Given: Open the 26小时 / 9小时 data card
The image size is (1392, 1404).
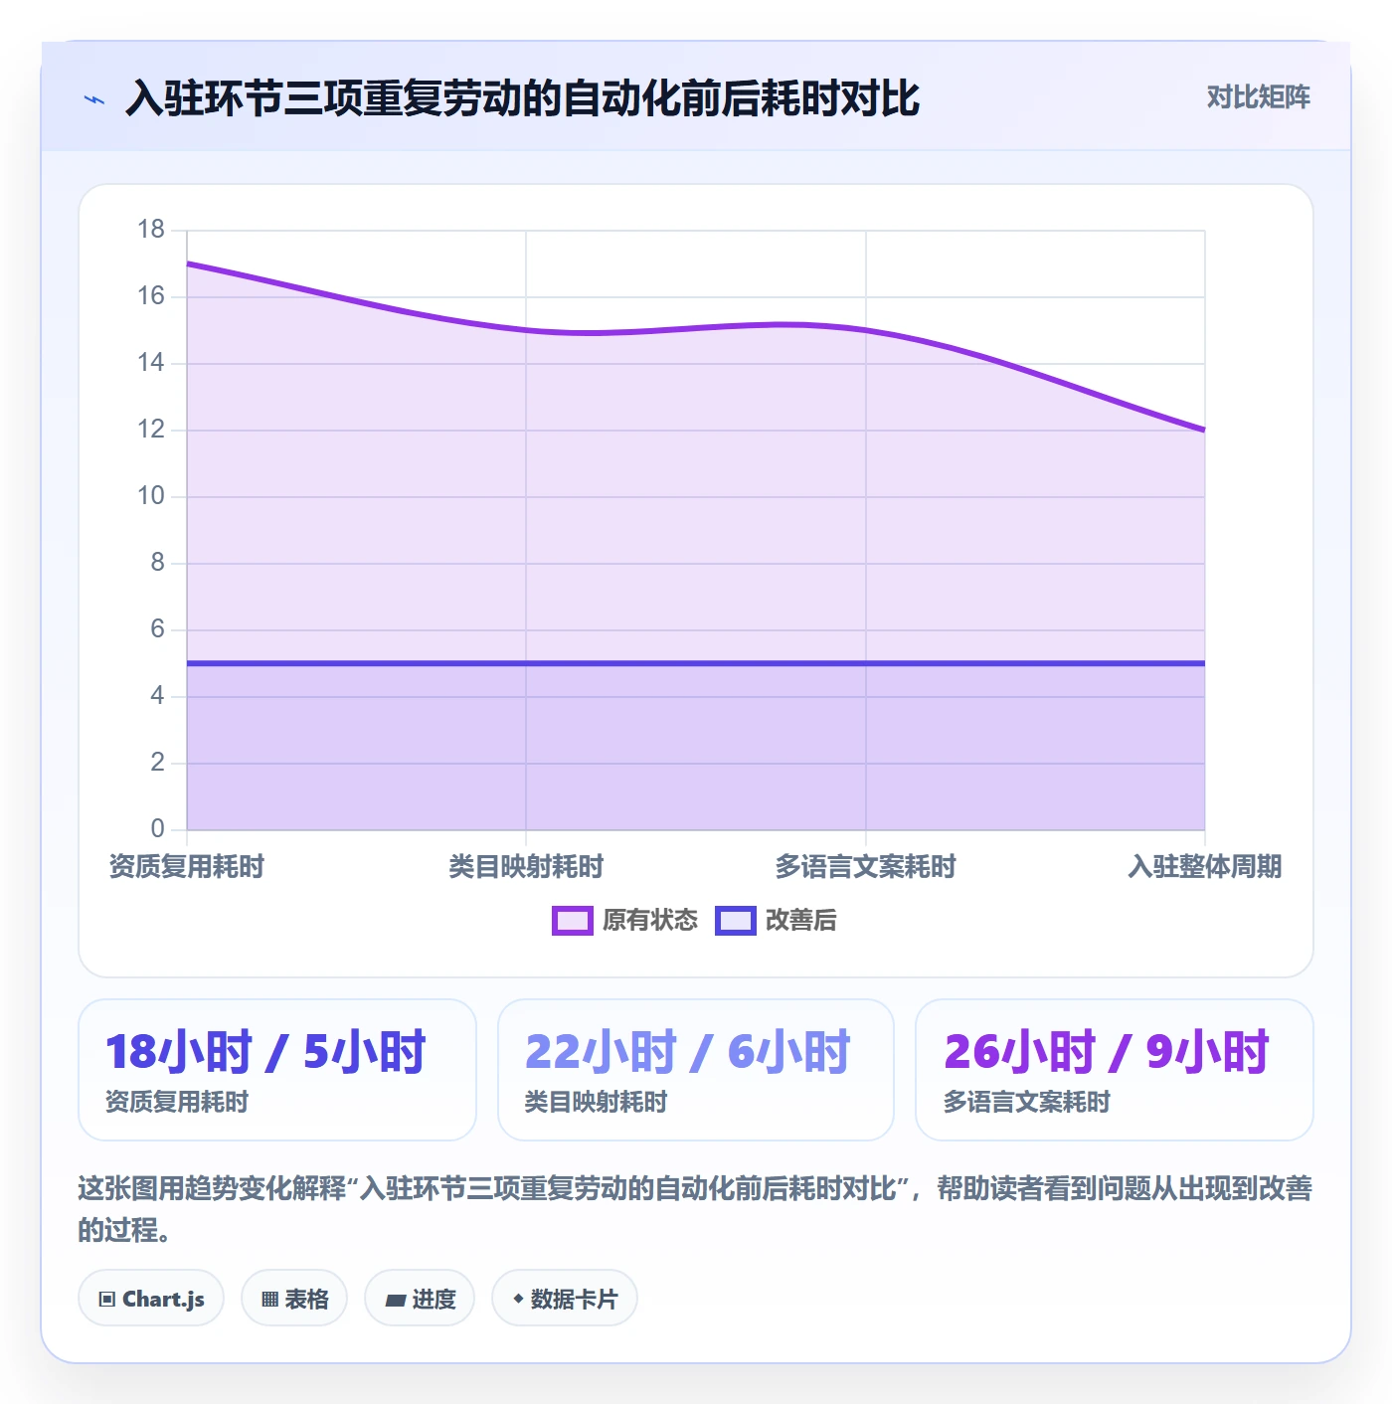Looking at the screenshot, I should (1115, 1070).
